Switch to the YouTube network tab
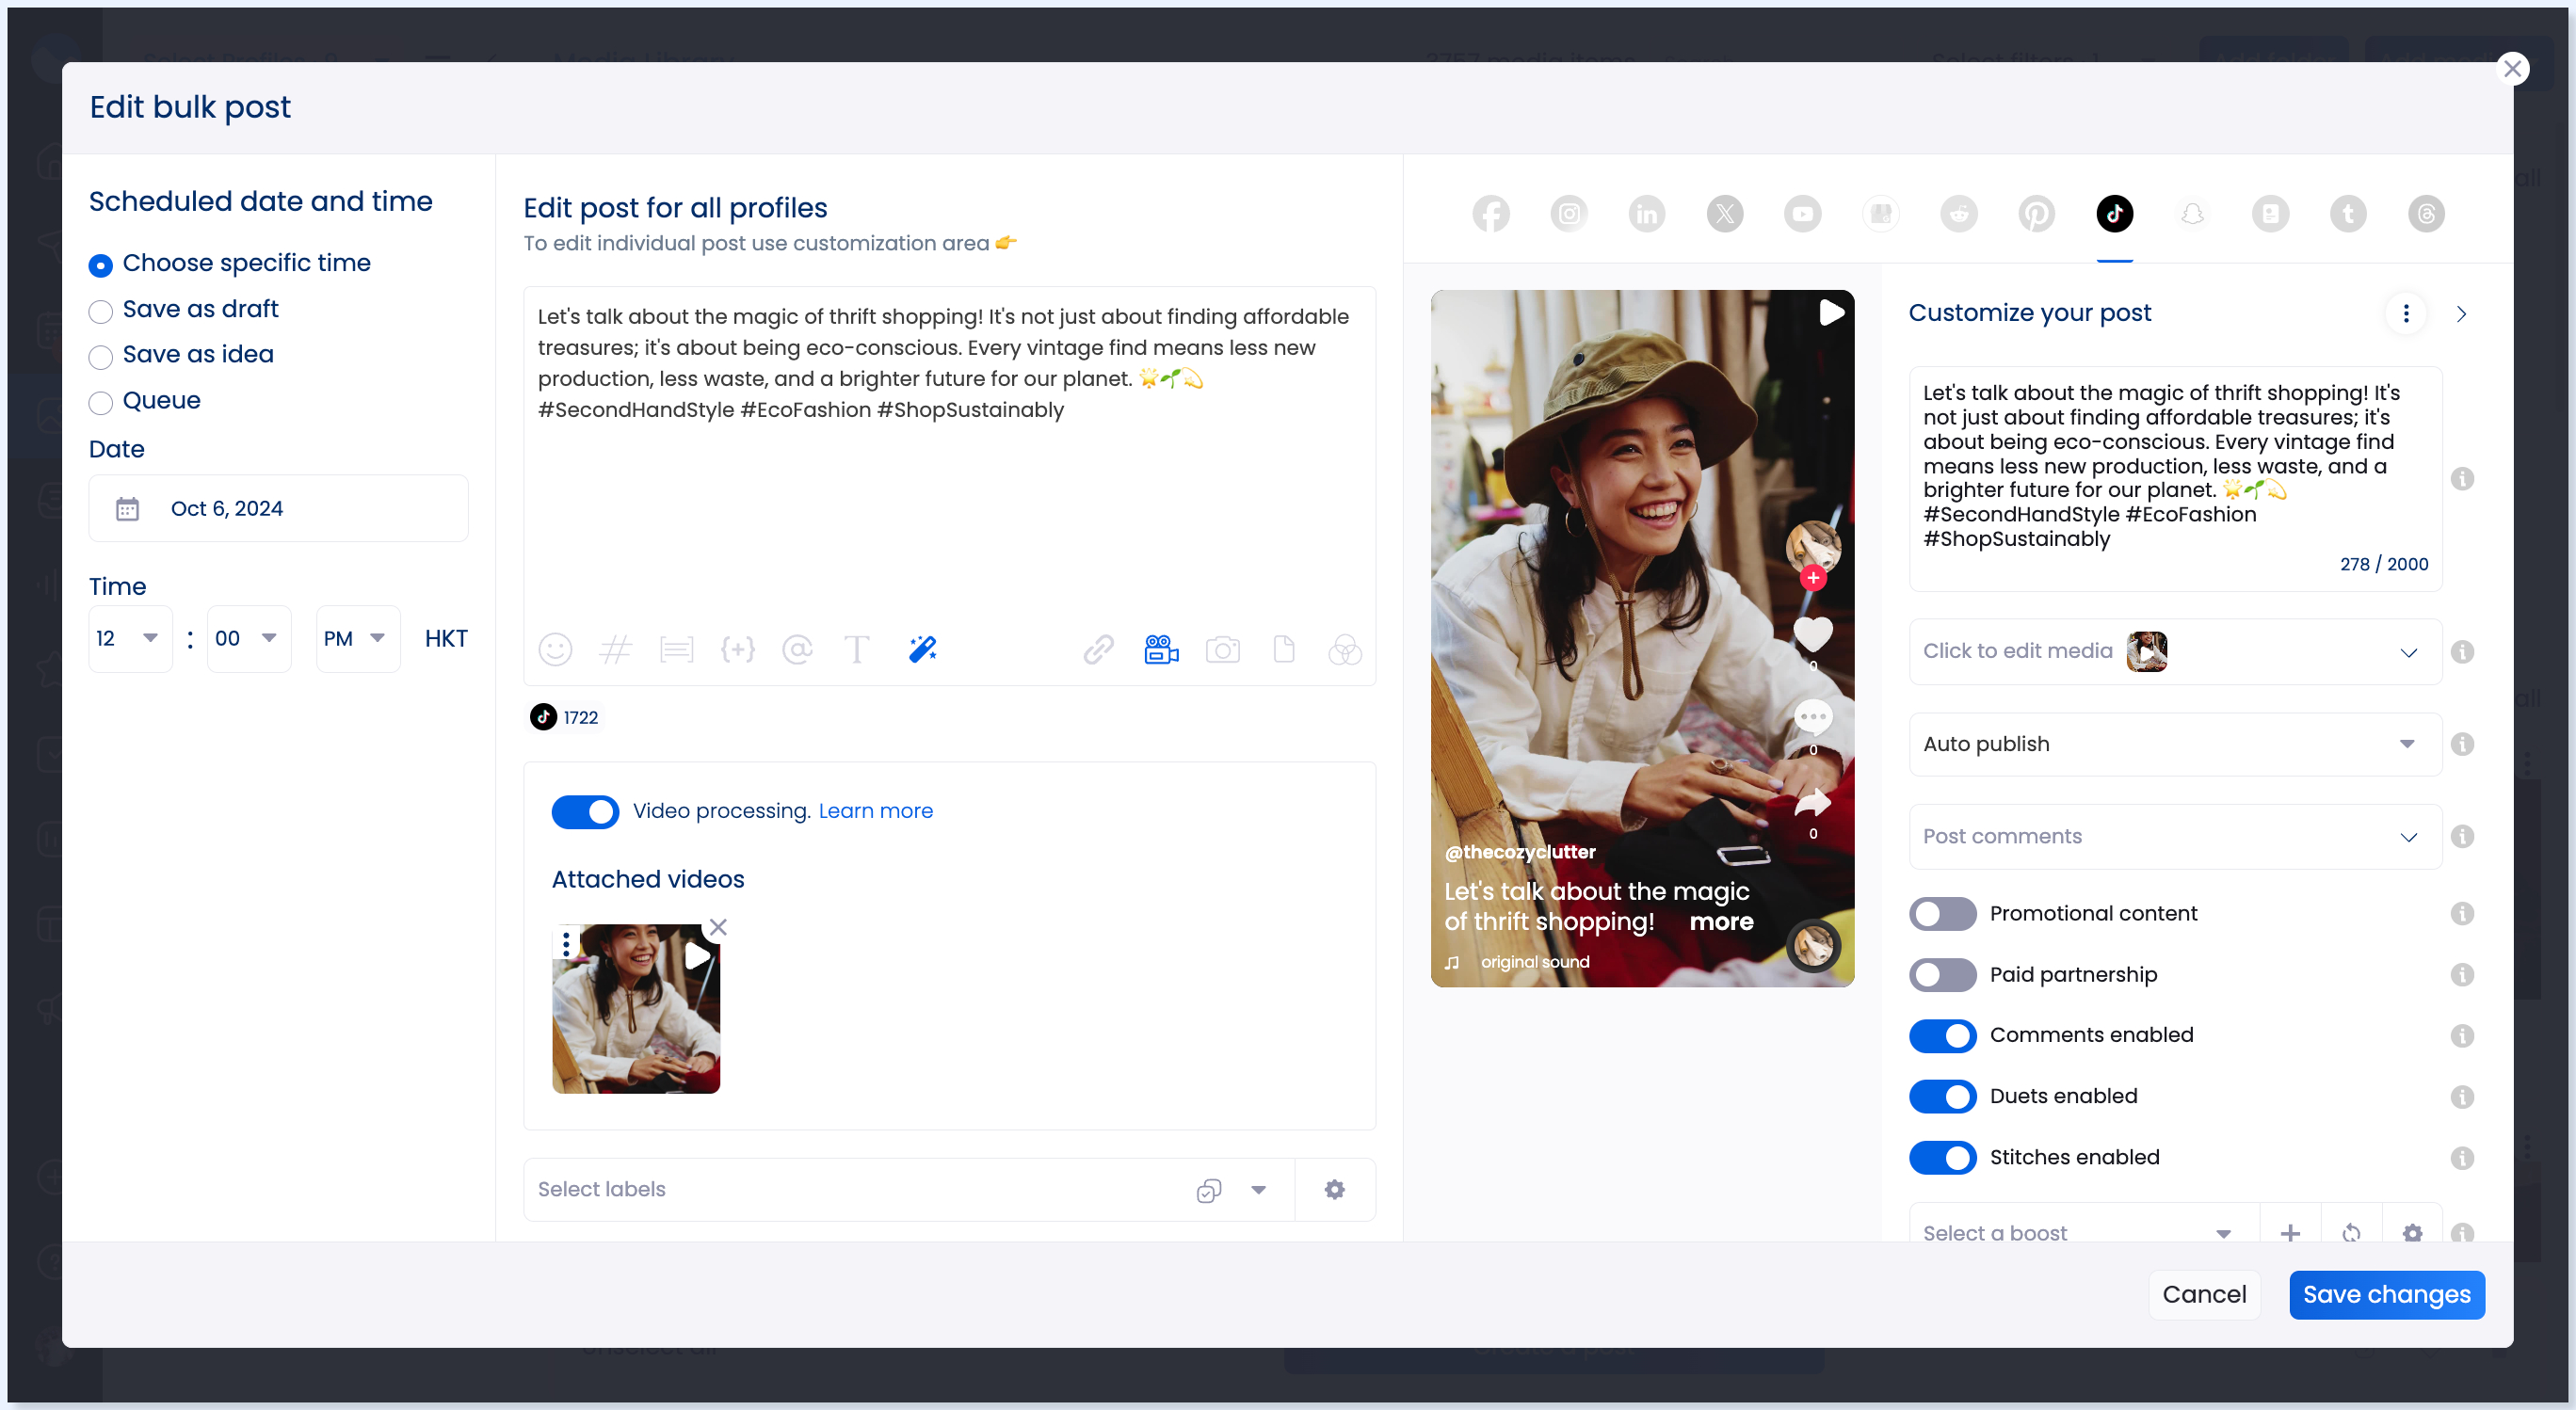 click(x=1803, y=213)
